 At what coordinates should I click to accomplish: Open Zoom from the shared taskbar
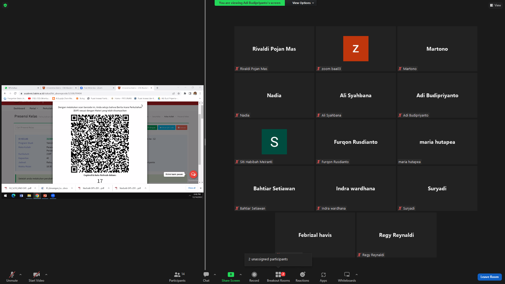tap(53, 196)
